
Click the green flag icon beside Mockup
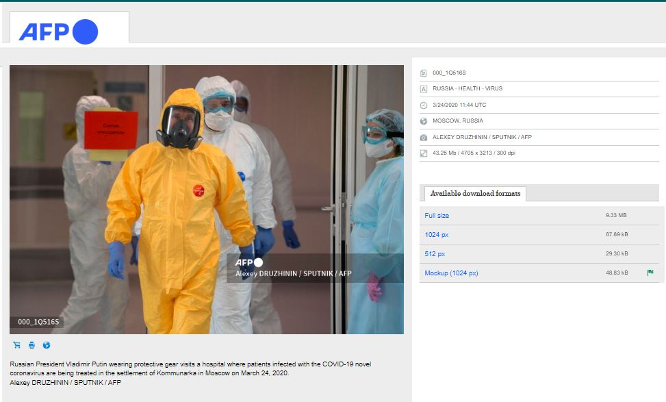tap(650, 273)
